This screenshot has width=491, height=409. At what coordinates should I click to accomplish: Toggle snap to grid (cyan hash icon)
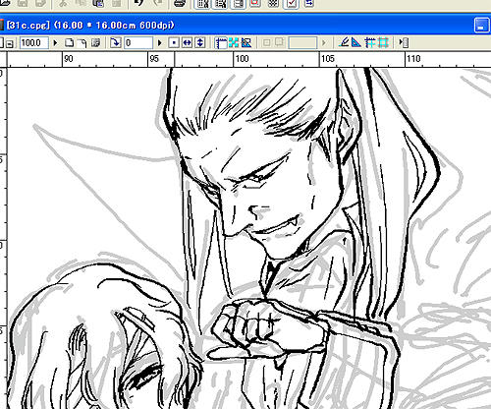click(383, 42)
